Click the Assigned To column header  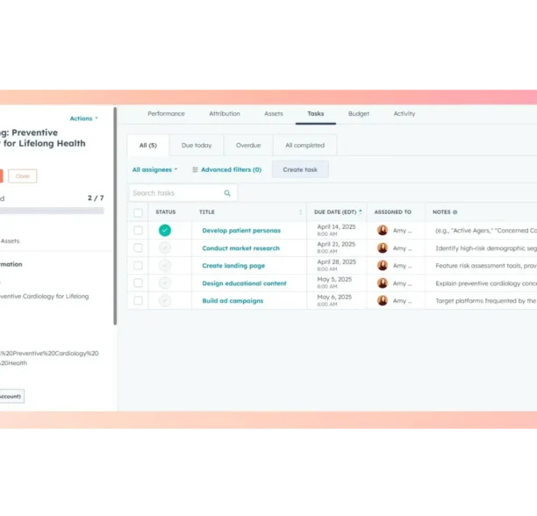point(392,212)
